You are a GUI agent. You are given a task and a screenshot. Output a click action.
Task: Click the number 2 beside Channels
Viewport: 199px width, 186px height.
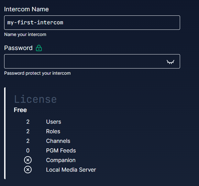(28, 141)
